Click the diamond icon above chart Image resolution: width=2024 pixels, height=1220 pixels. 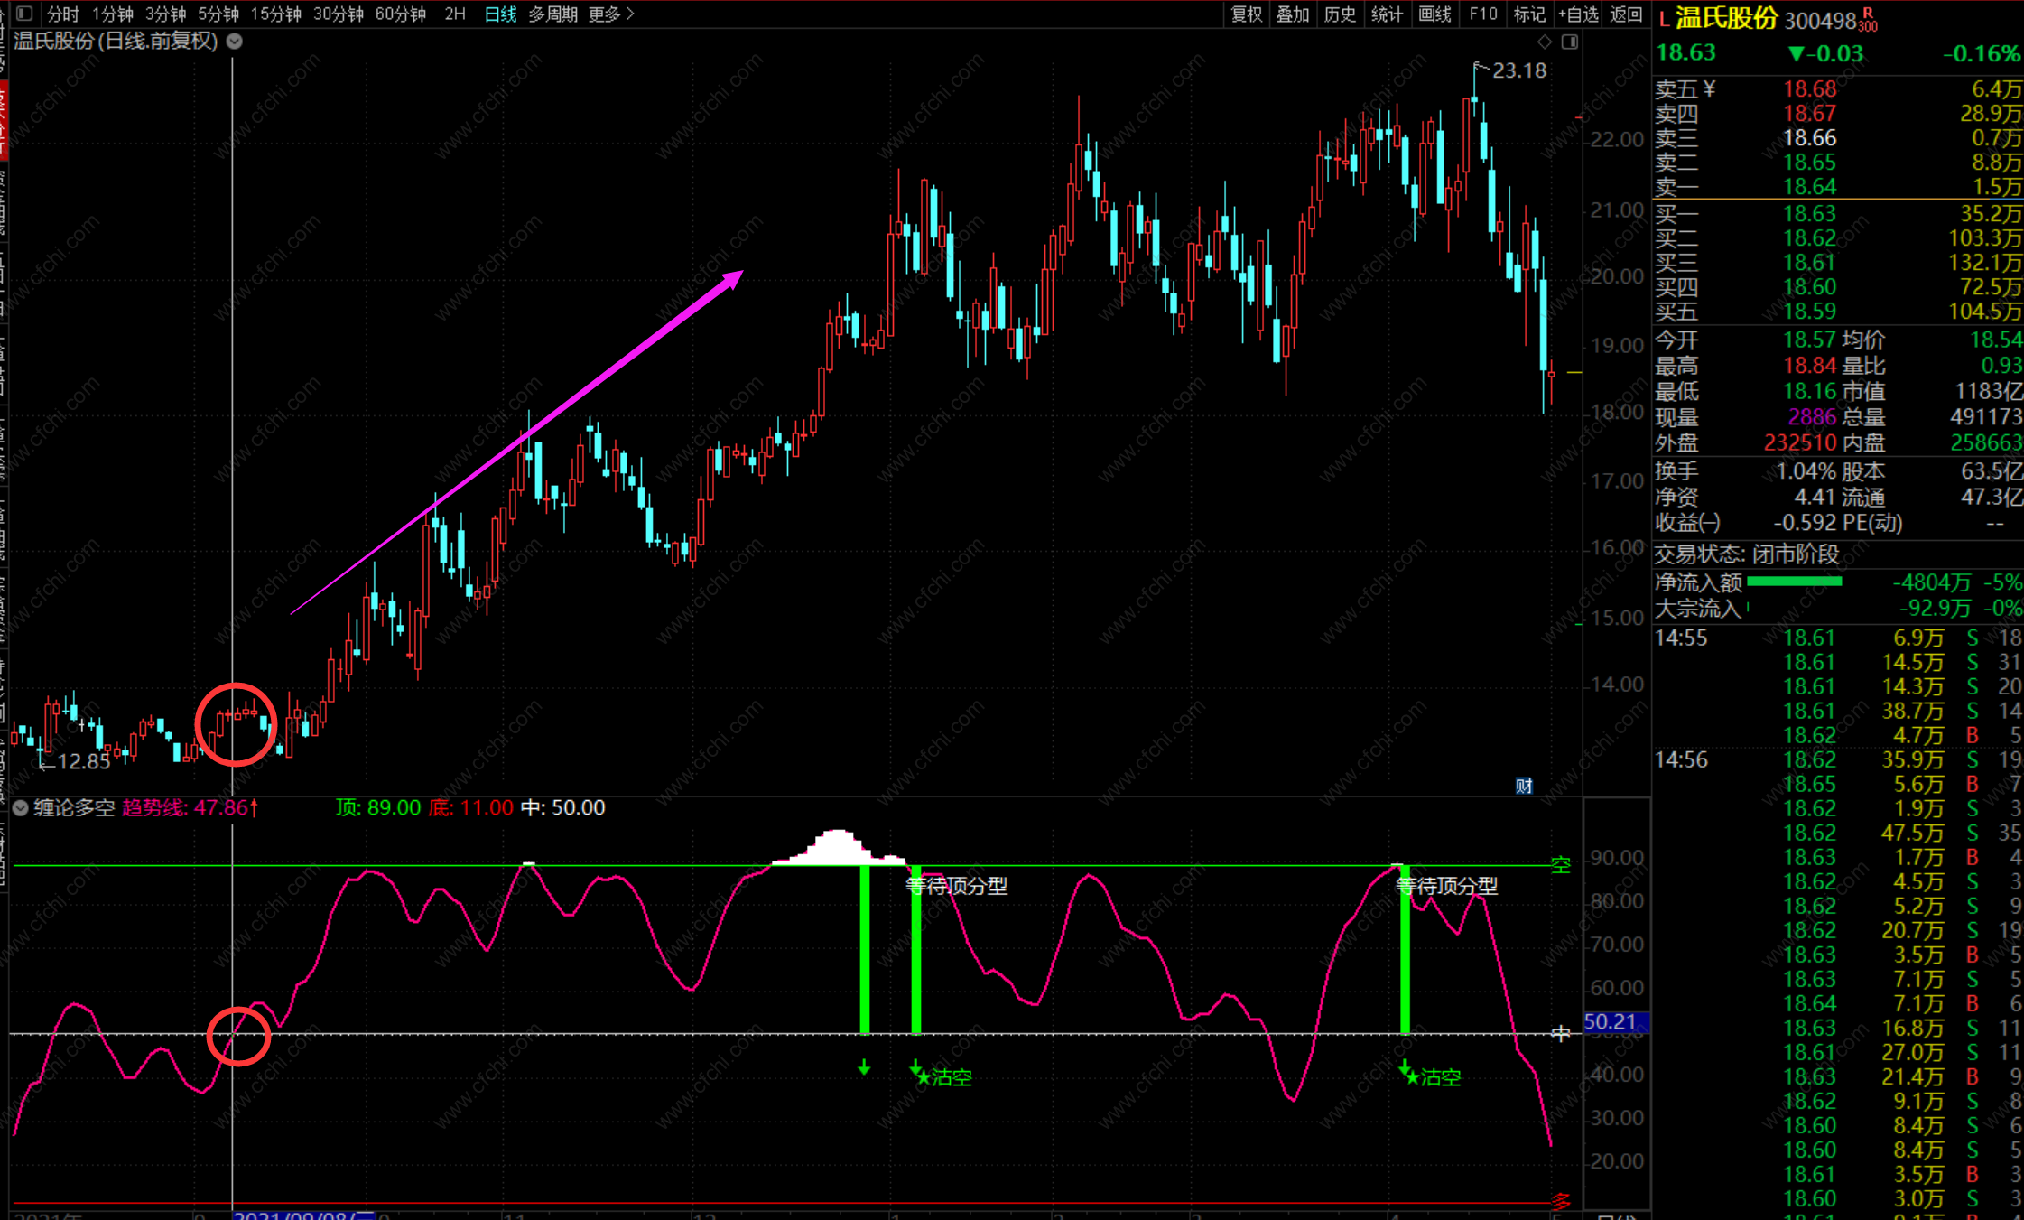pos(1545,42)
